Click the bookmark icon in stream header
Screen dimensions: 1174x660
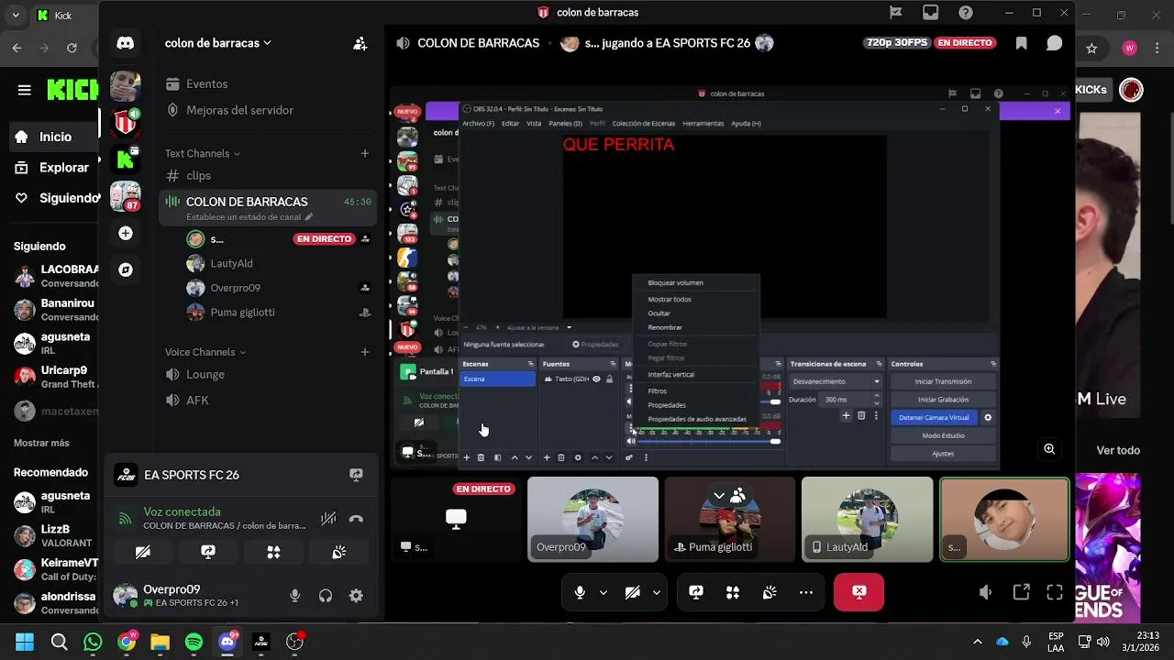tap(1021, 43)
